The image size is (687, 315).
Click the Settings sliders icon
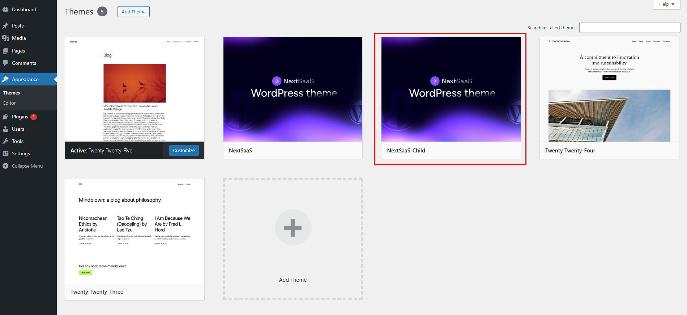(x=5, y=154)
